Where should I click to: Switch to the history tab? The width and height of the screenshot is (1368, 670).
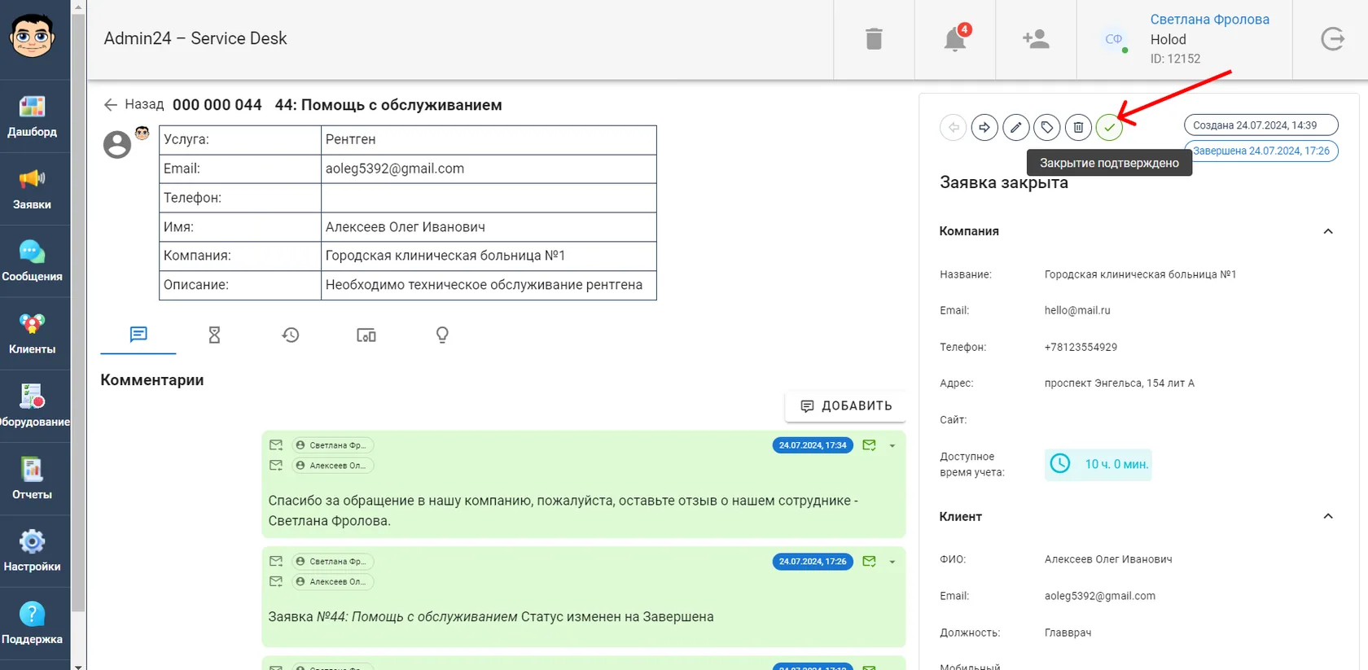tap(291, 335)
